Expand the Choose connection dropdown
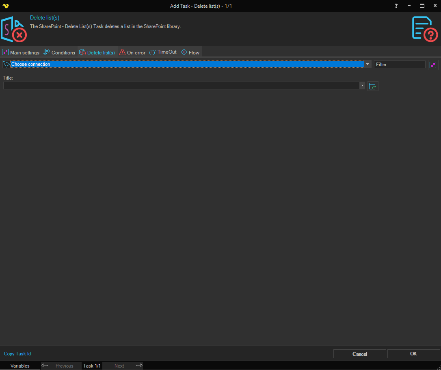 pyautogui.click(x=367, y=64)
